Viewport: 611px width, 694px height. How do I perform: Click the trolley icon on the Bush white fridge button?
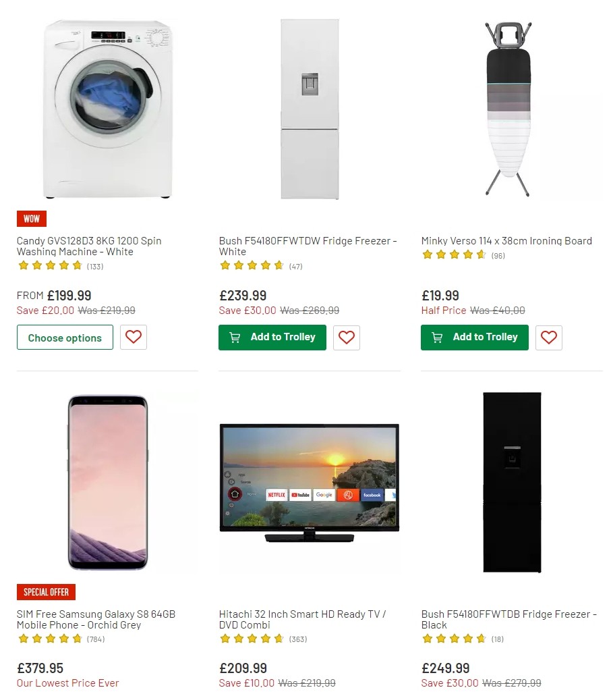pos(234,338)
